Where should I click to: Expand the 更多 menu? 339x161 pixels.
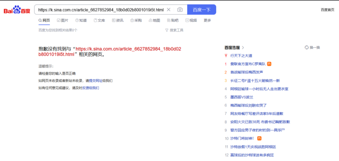207,20
